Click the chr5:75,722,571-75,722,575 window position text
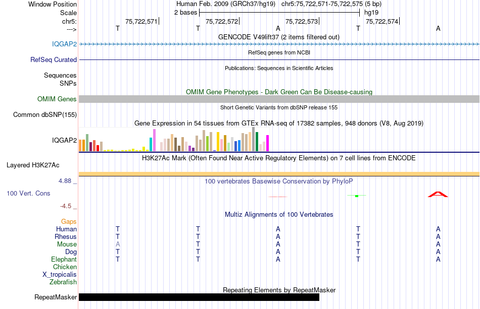The image size is (480, 309). (322, 4)
